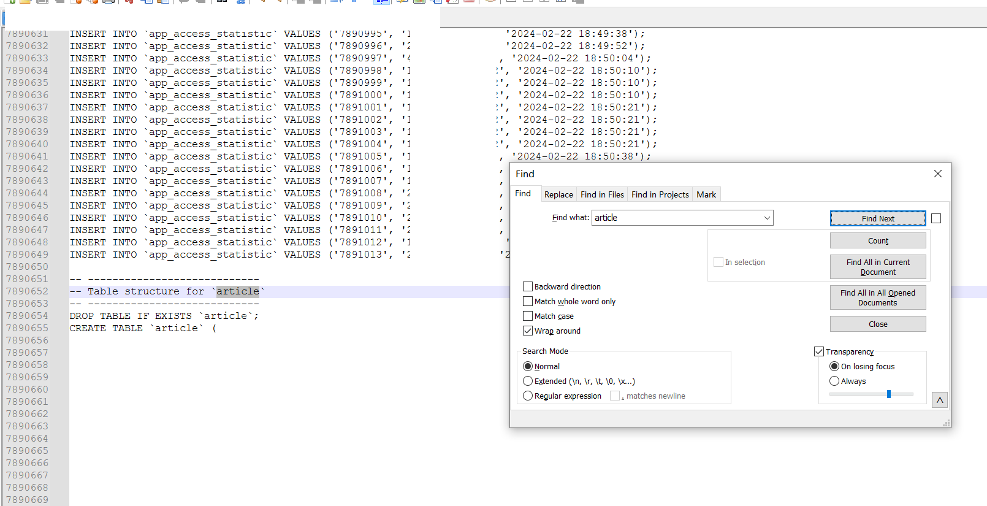Click line number 7890656
Screen dimensions: 987x506
point(27,340)
